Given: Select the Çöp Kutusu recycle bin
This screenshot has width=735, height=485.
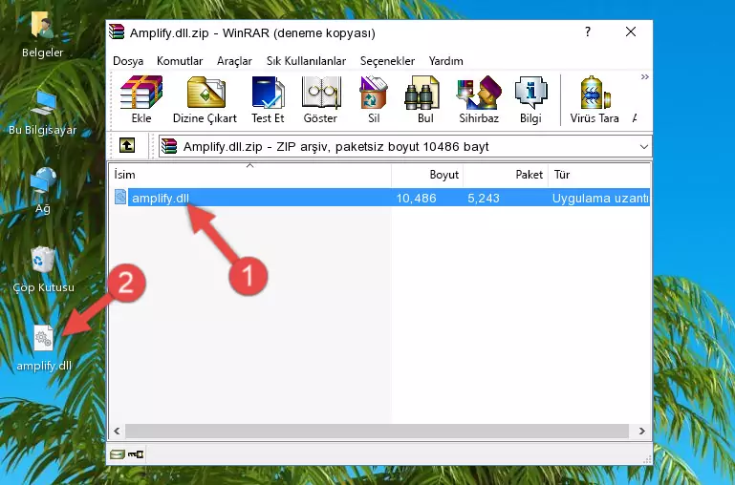Looking at the screenshot, I should 43,269.
